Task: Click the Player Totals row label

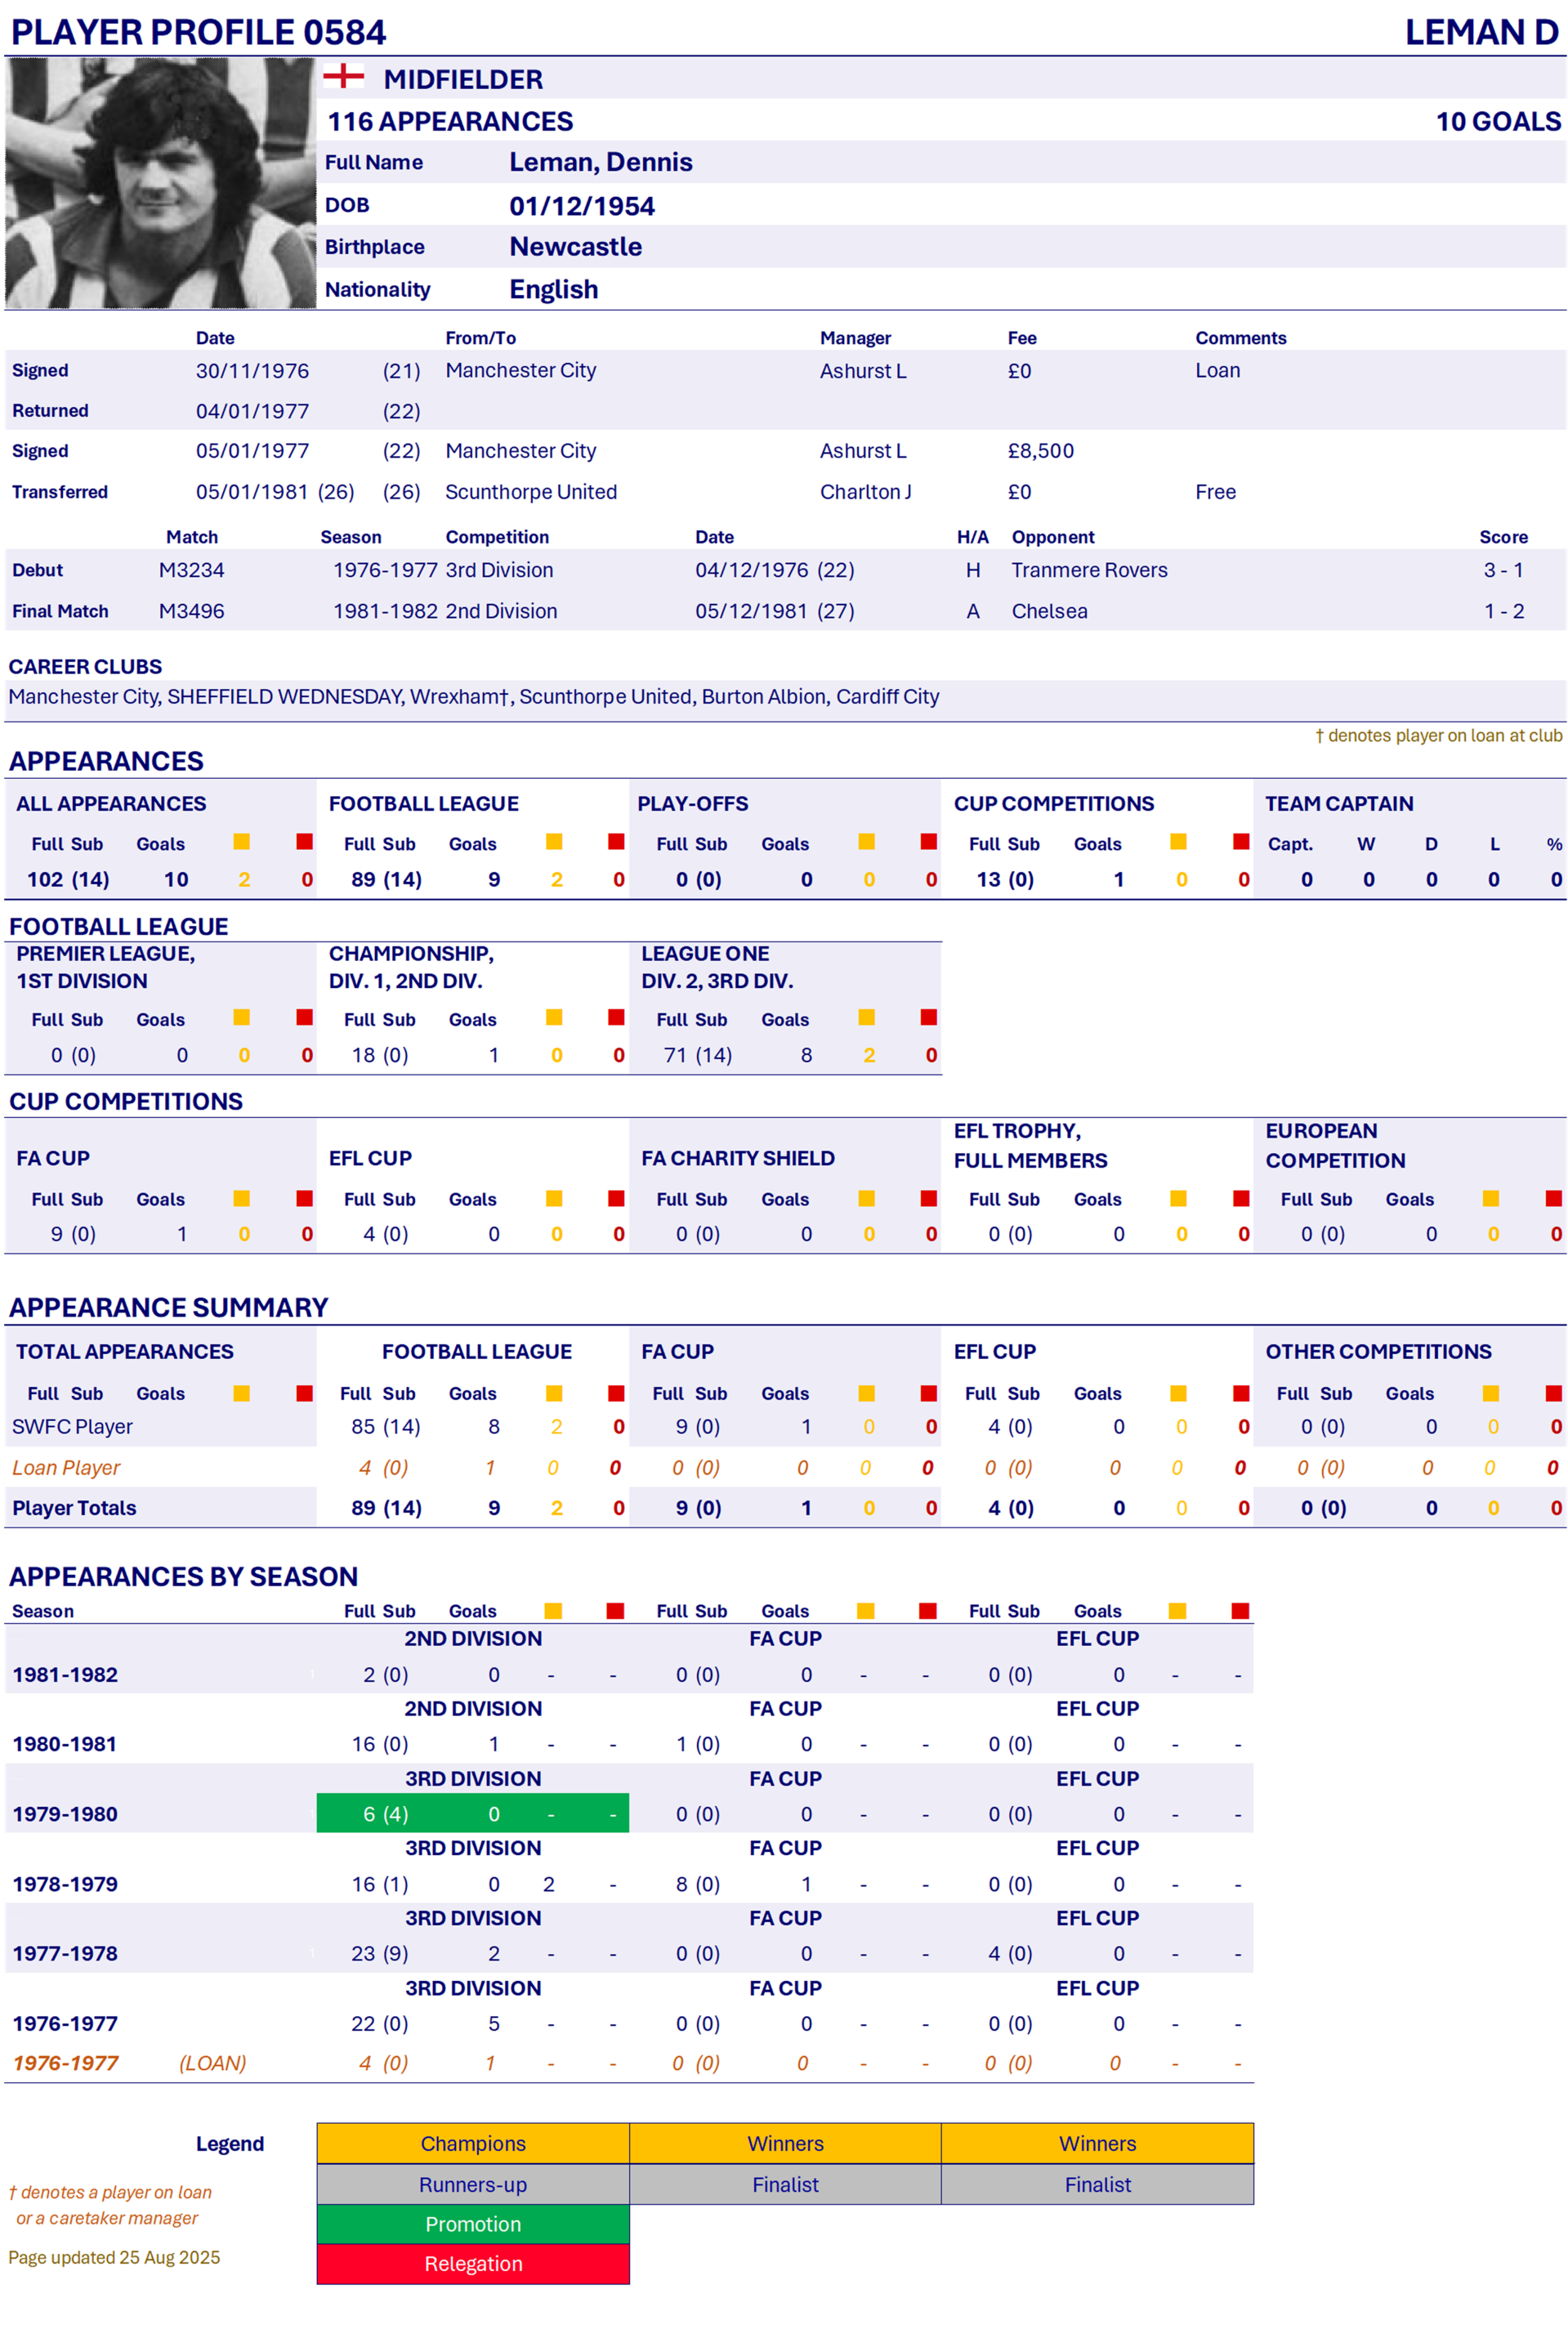Action: pyautogui.click(x=74, y=1508)
